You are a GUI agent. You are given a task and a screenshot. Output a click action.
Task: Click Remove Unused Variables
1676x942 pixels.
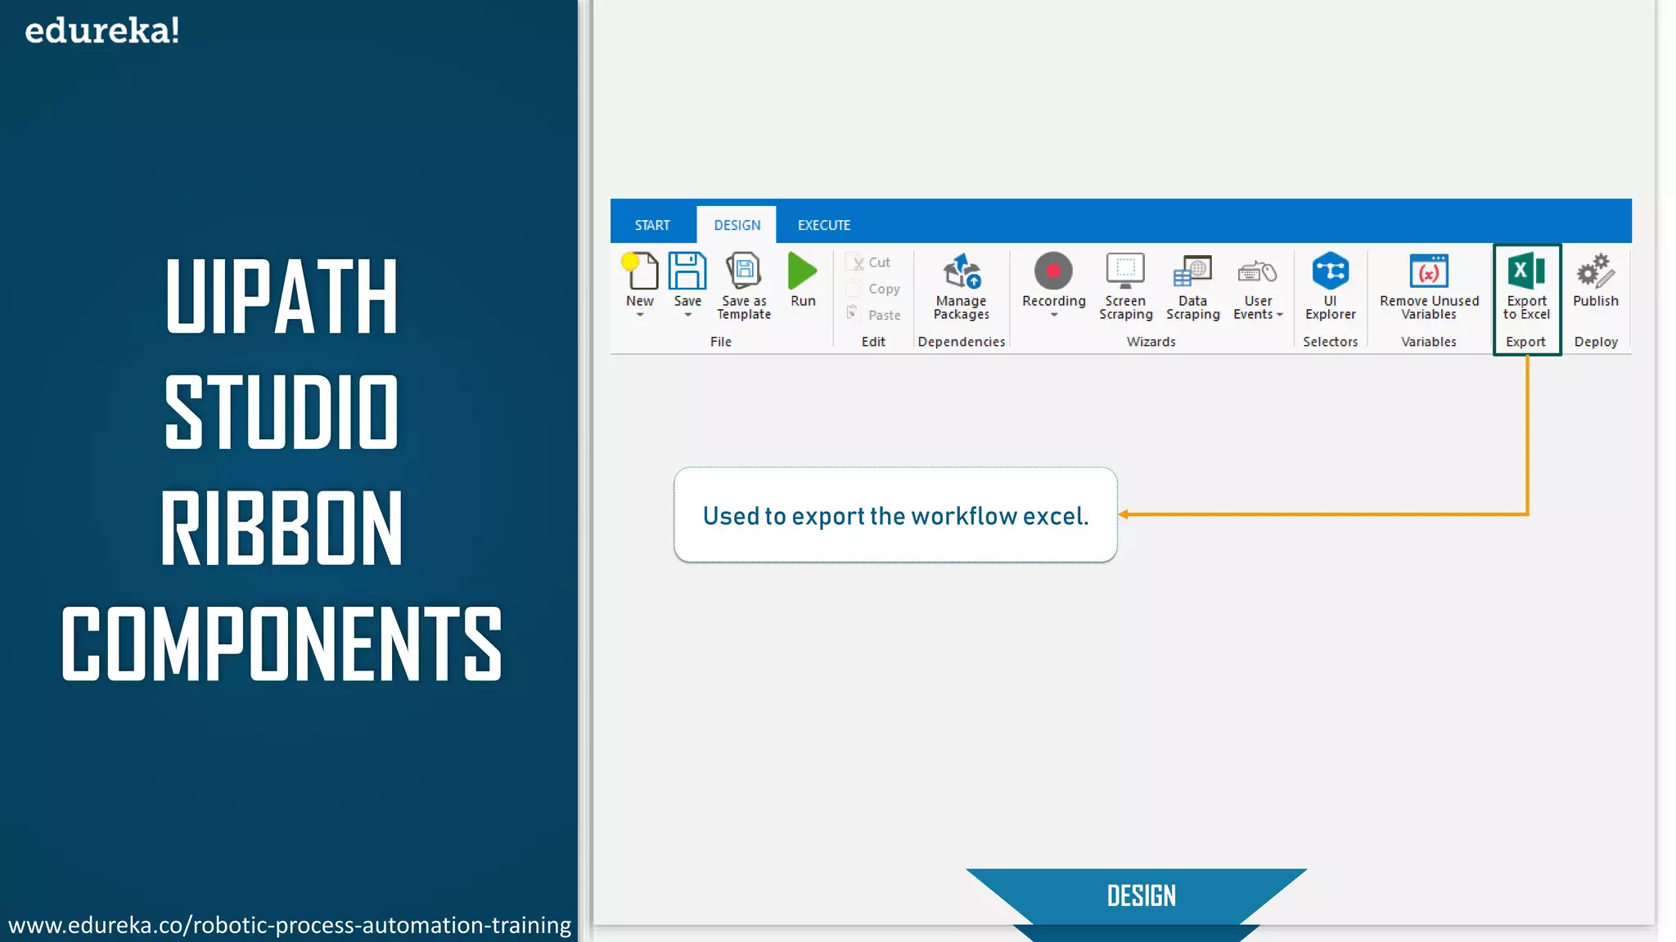pyautogui.click(x=1429, y=271)
